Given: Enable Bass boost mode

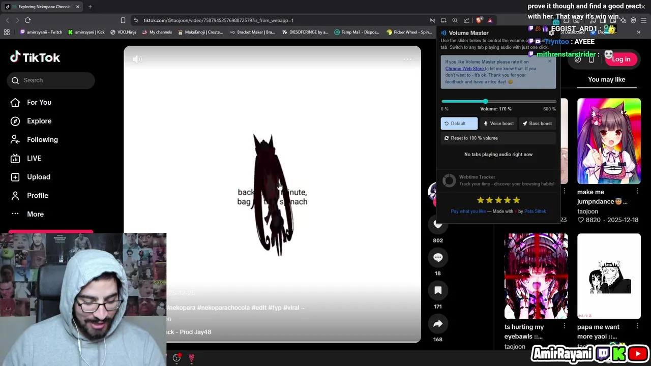Looking at the screenshot, I should [x=537, y=124].
